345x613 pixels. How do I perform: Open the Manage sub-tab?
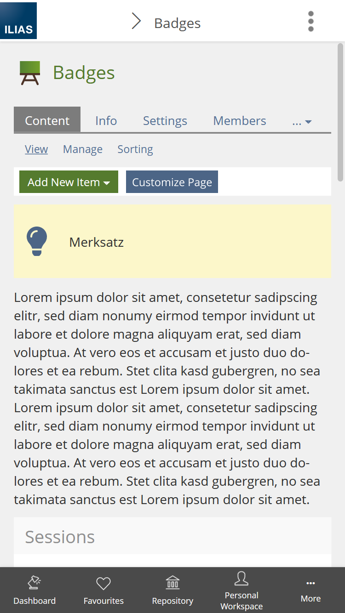tap(83, 149)
